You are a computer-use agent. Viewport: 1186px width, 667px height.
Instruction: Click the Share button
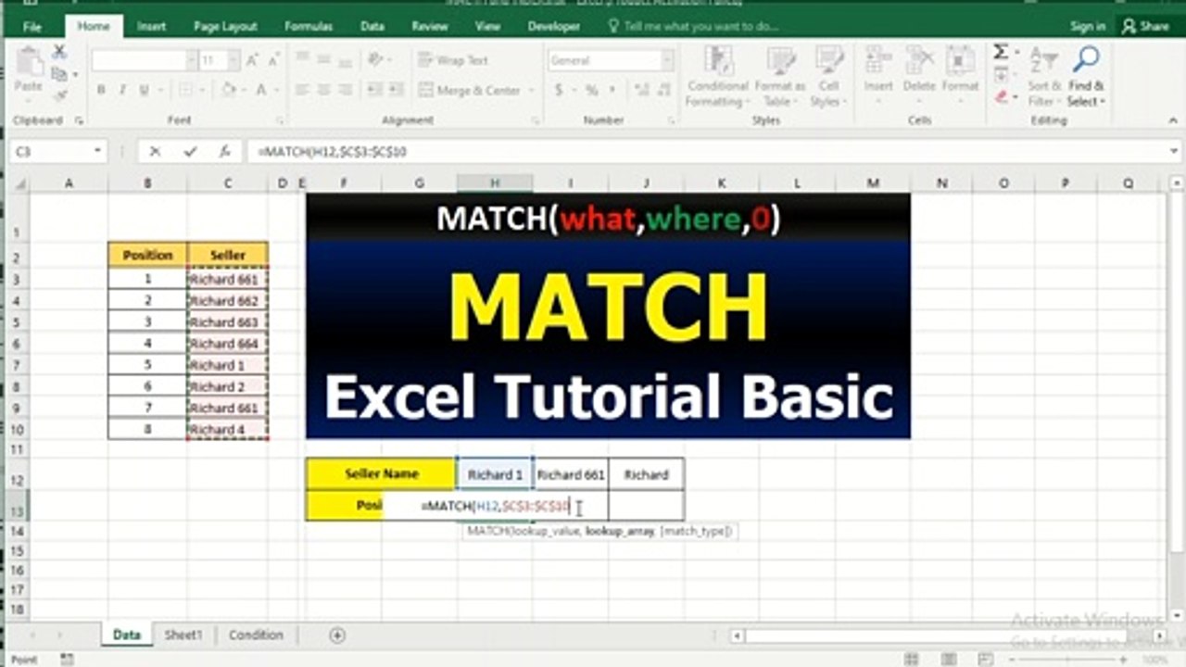click(1145, 26)
